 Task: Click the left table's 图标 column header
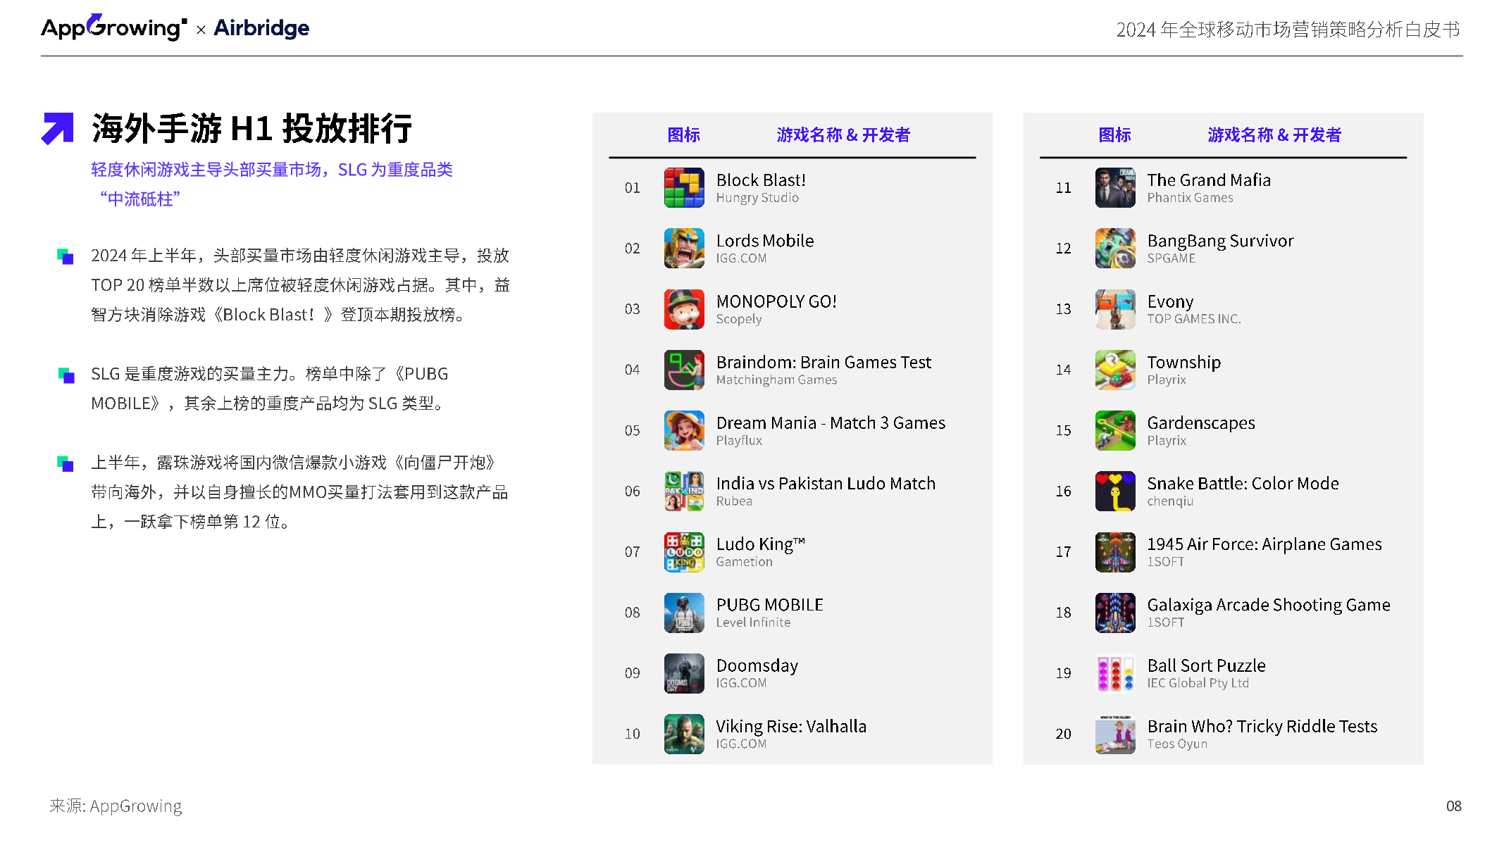click(683, 134)
